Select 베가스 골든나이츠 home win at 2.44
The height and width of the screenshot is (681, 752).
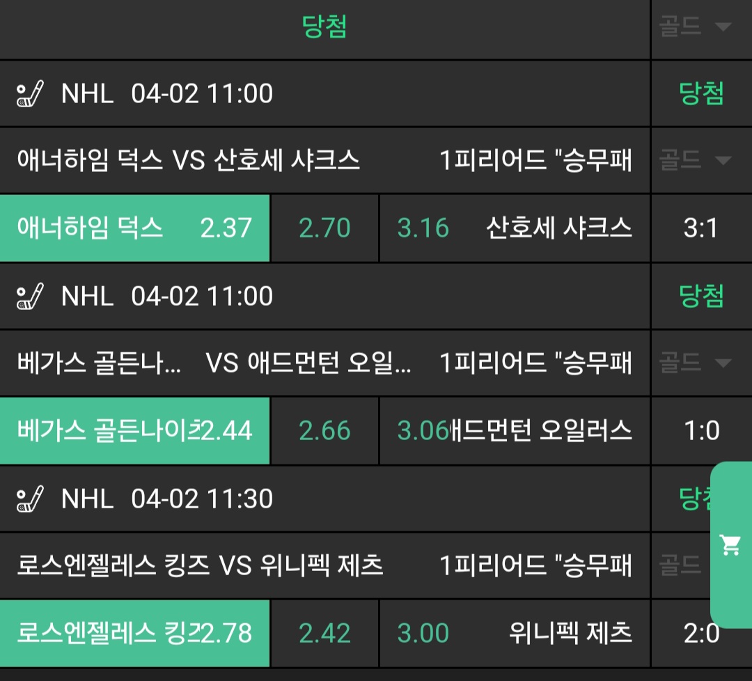point(134,431)
